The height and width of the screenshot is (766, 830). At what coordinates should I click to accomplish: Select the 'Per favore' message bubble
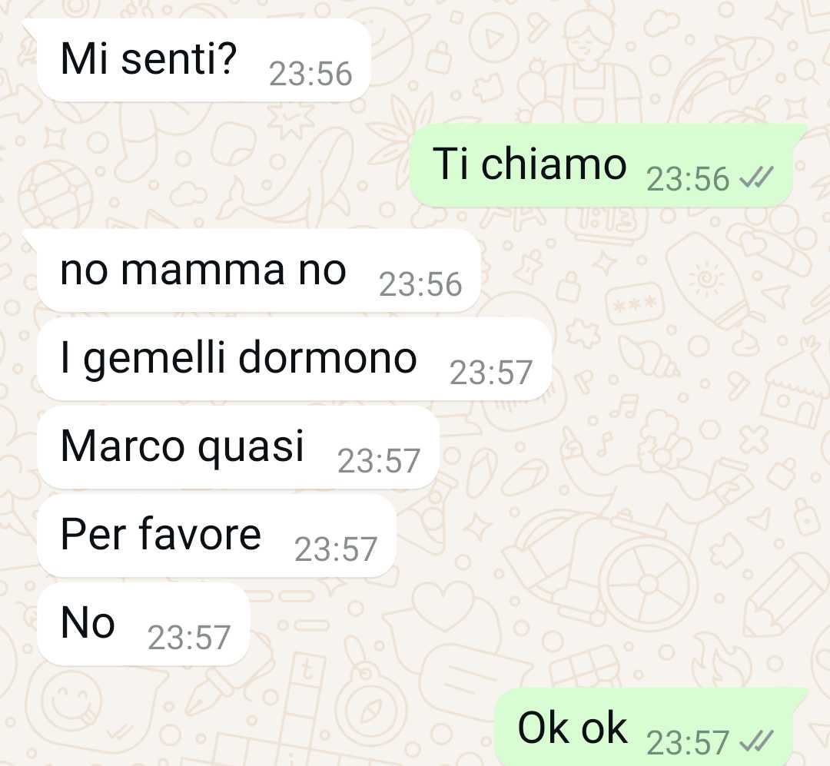pos(217,536)
